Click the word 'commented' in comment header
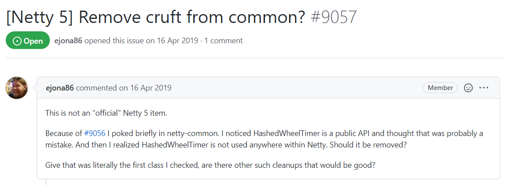The width and height of the screenshot is (505, 185). (x=96, y=88)
